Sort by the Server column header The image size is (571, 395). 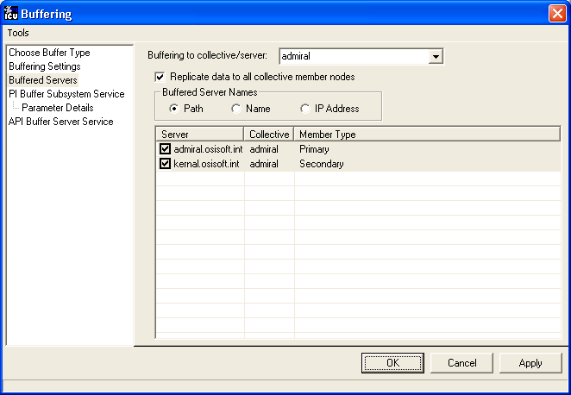click(x=200, y=135)
